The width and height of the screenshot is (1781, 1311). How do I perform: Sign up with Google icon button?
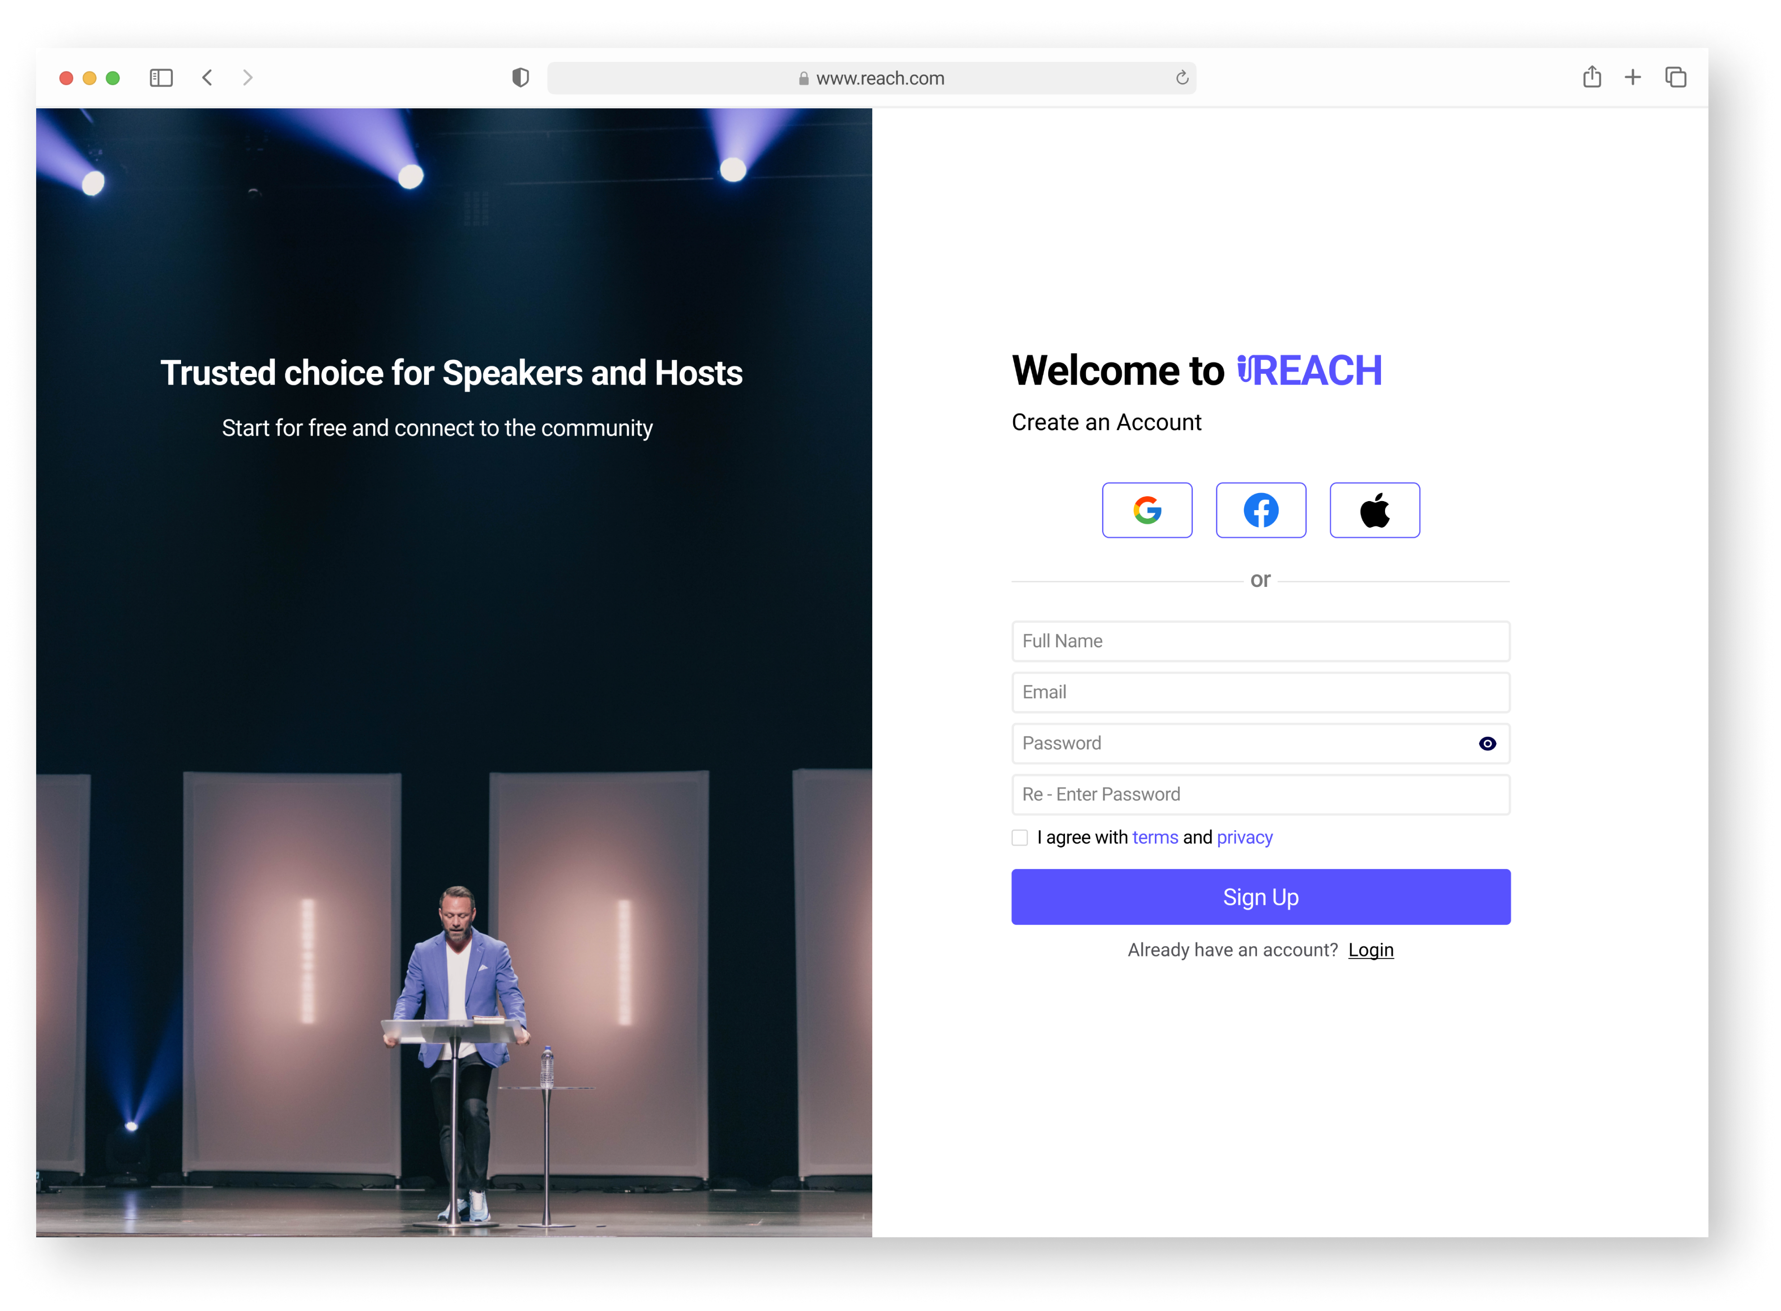(x=1147, y=510)
